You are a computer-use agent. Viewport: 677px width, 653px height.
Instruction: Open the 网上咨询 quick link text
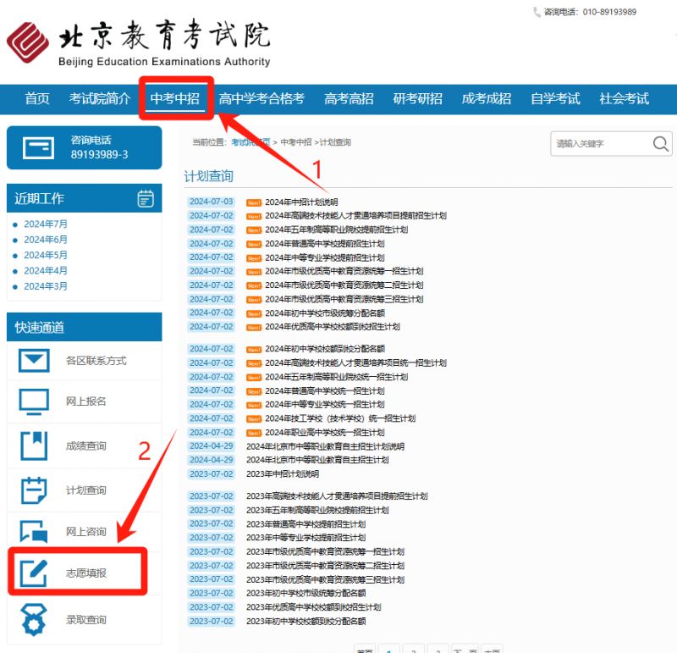86,531
